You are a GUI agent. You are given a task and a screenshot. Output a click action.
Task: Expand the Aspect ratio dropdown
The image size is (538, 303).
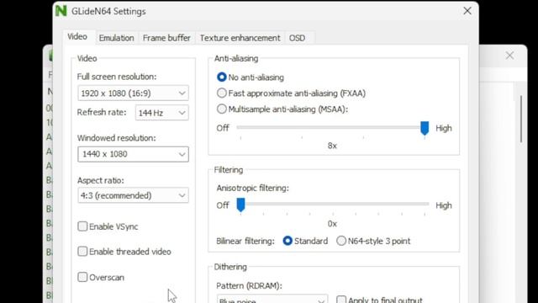[133, 195]
